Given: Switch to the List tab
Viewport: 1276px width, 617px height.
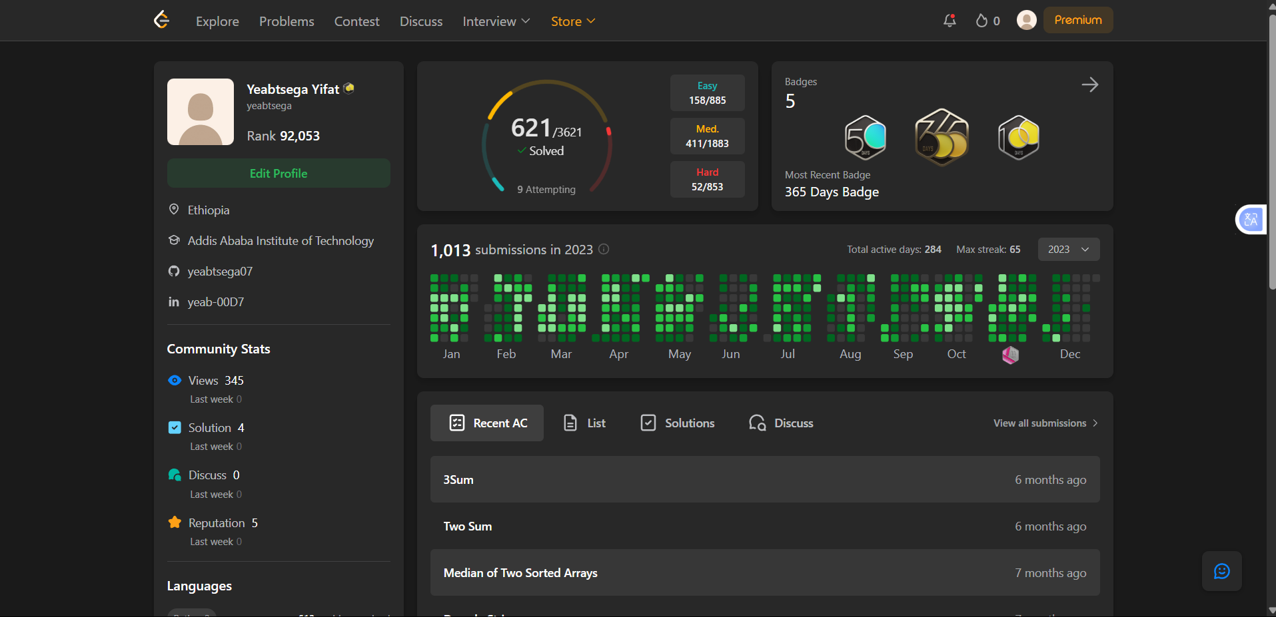Looking at the screenshot, I should [584, 423].
